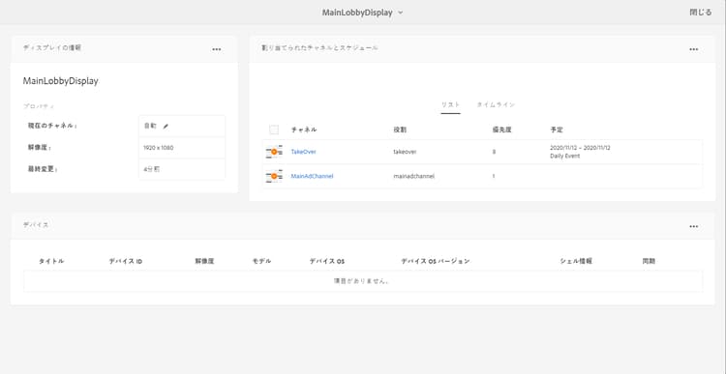
Task: Open the devices panel ellipsis menu
Action: click(x=693, y=226)
